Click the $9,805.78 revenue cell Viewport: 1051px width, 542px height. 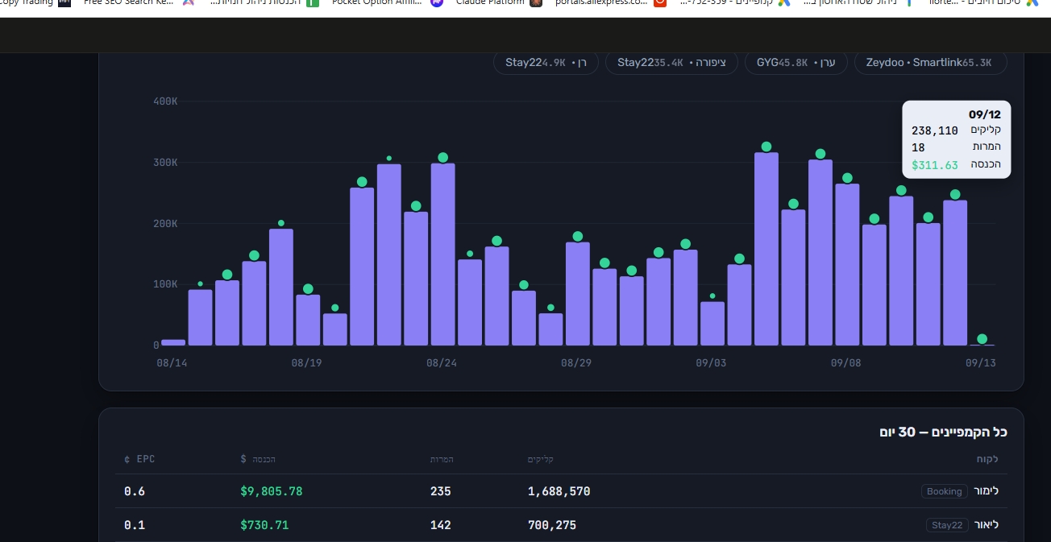click(272, 491)
